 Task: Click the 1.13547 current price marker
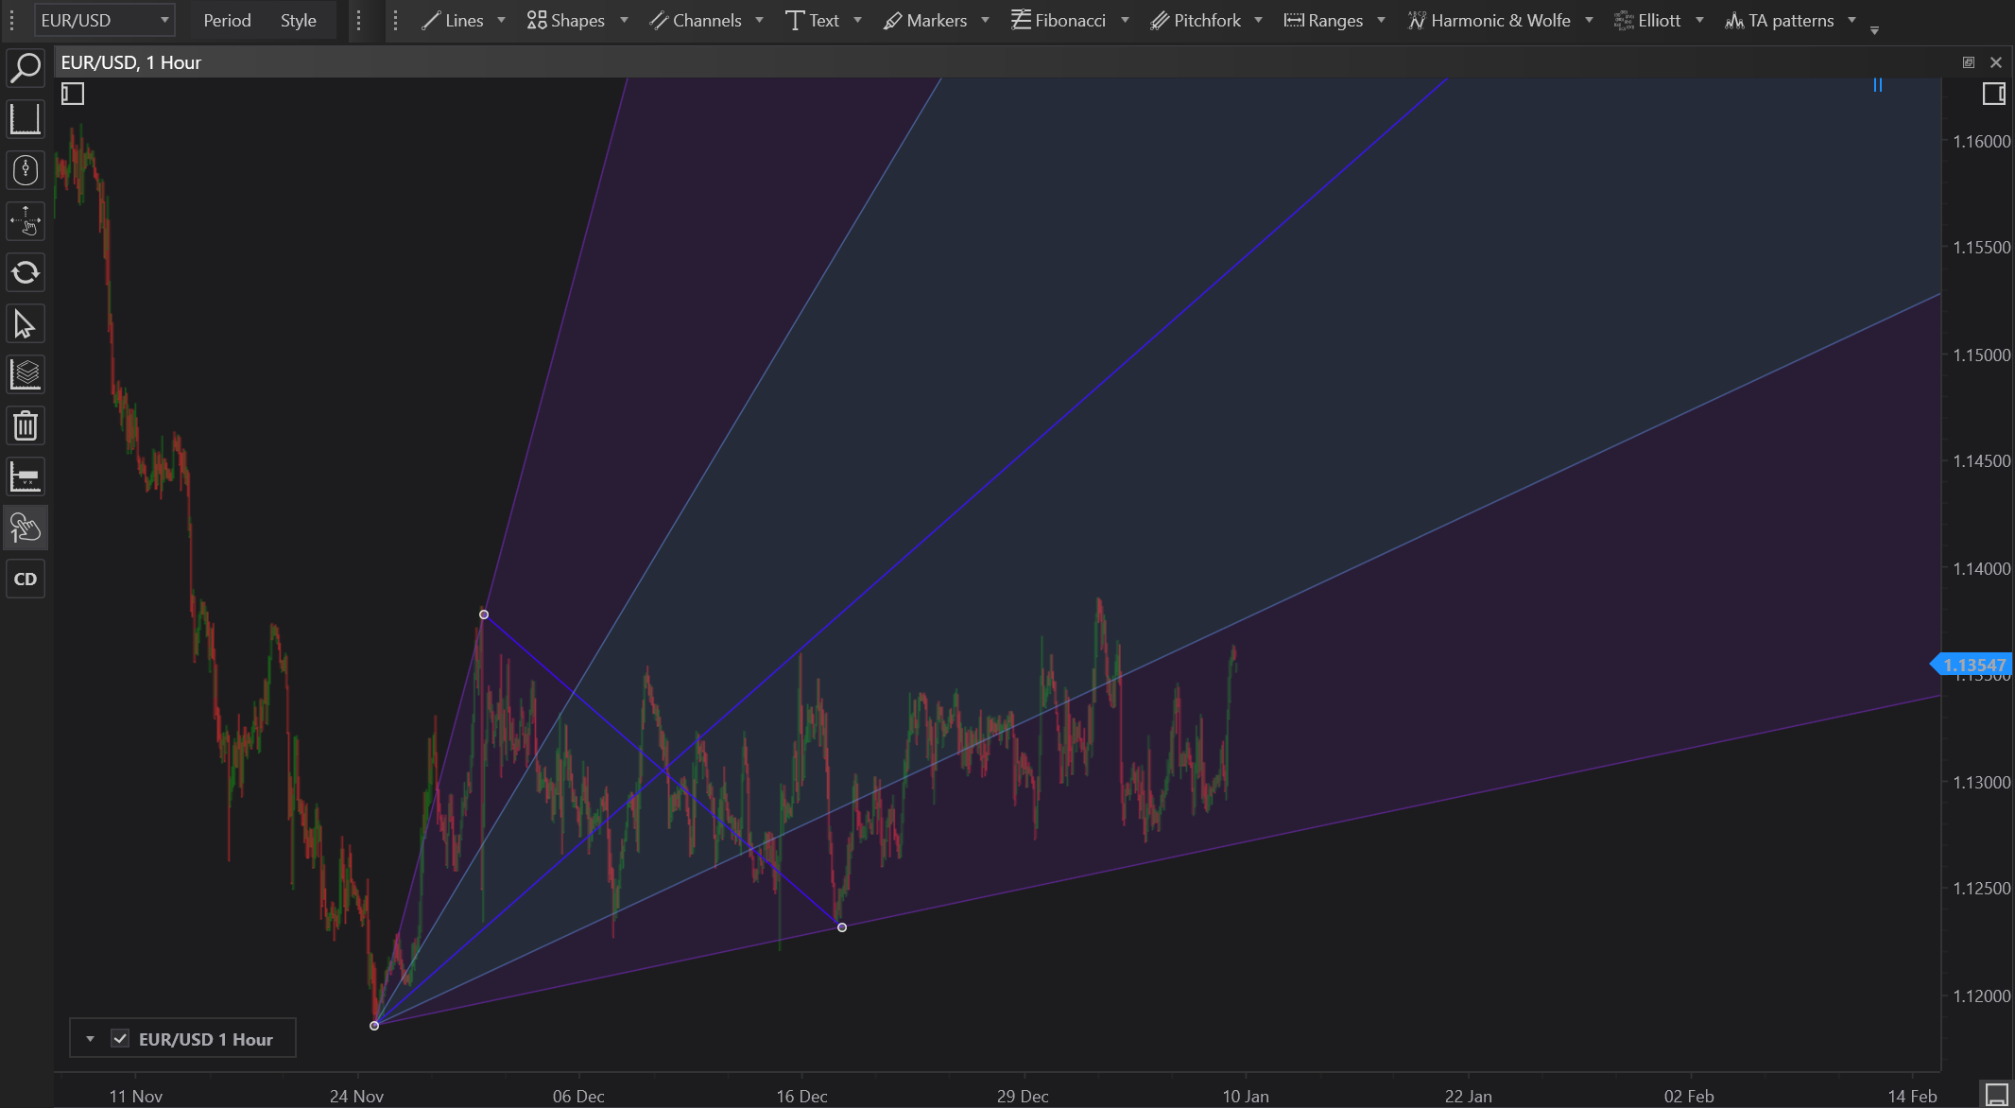[x=1973, y=665]
